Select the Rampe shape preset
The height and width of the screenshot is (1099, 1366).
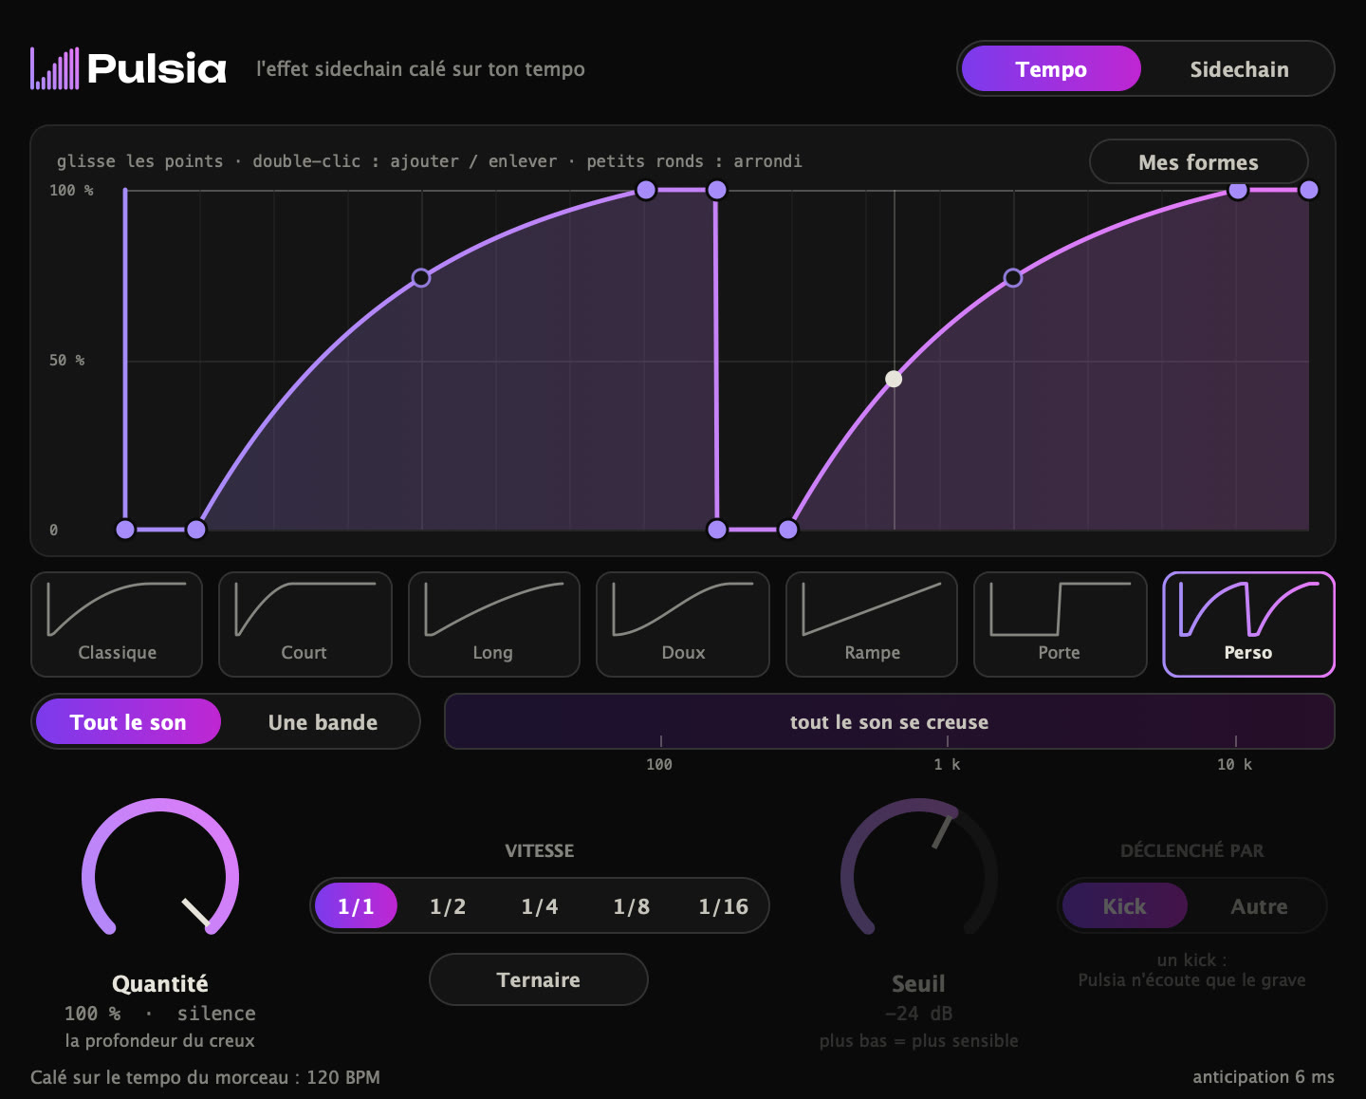coord(872,624)
